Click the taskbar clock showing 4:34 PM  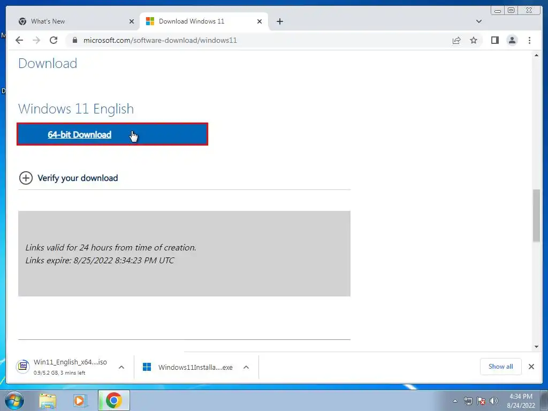tap(521, 401)
